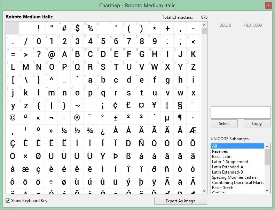Select the percent % glyph cell
This screenshot has width=275, height=210.
tap(90, 28)
